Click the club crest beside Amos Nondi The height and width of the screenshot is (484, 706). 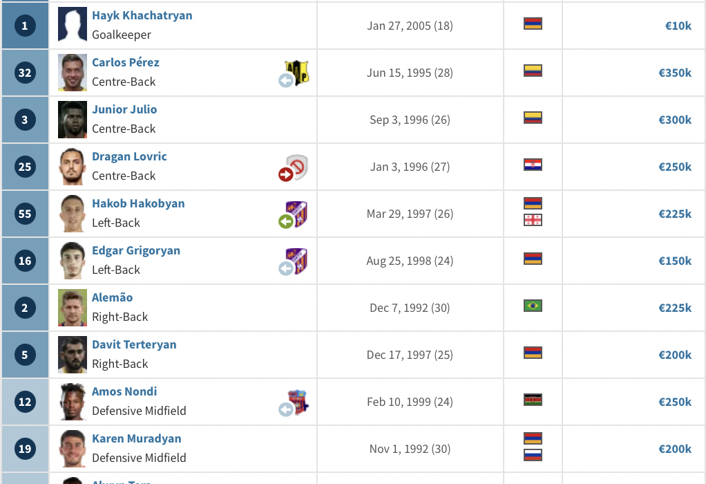tap(298, 401)
